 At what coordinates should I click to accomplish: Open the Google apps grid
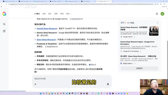point(157,14)
